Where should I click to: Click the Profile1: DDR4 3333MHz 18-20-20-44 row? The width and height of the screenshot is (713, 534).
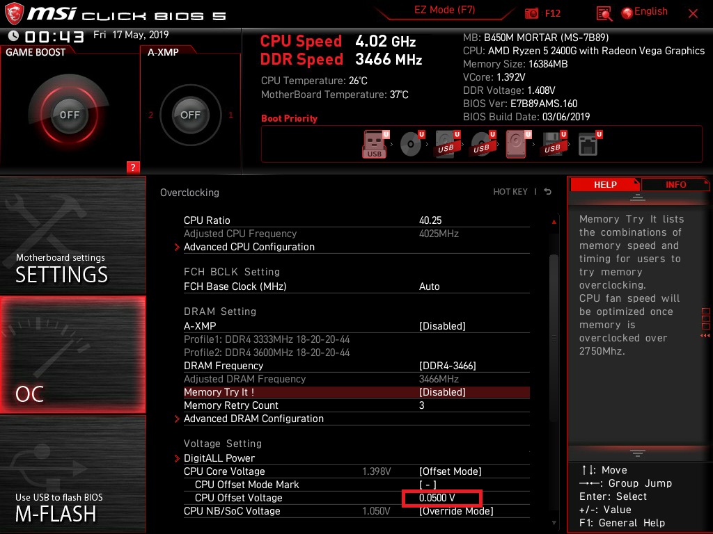(x=267, y=339)
